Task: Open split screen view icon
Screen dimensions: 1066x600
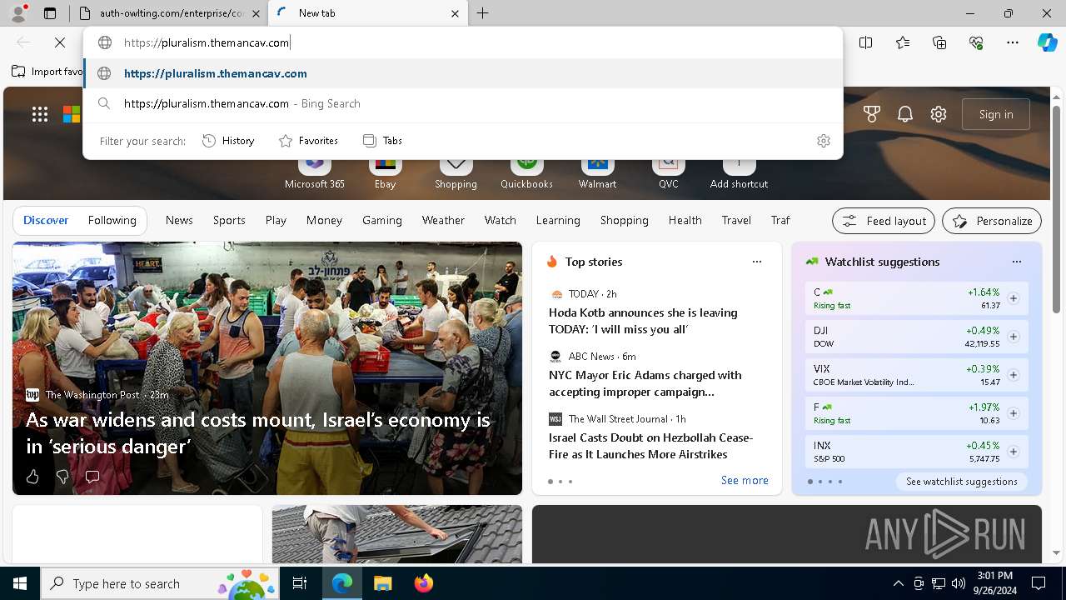Action: [x=866, y=42]
